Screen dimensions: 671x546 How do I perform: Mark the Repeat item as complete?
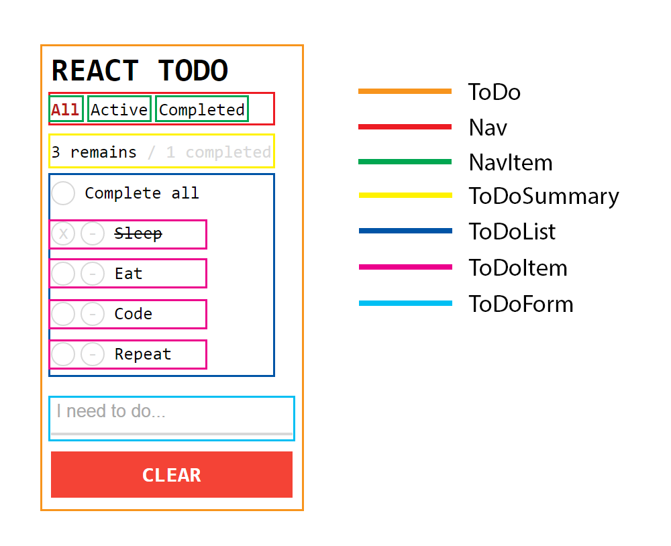pyautogui.click(x=63, y=354)
